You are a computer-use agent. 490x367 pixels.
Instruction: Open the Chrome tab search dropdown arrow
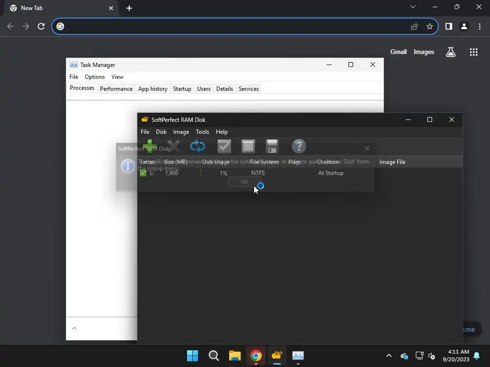coord(413,7)
